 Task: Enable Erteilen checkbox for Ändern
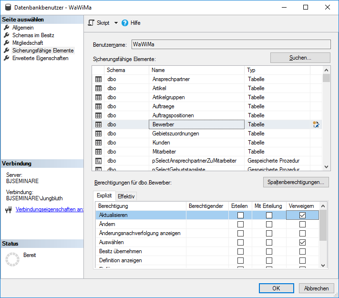point(240,225)
